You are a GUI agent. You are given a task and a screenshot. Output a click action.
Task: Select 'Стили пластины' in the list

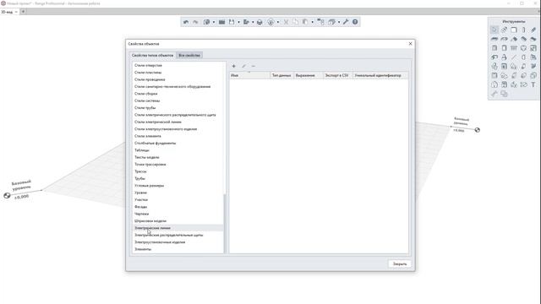[x=148, y=73]
